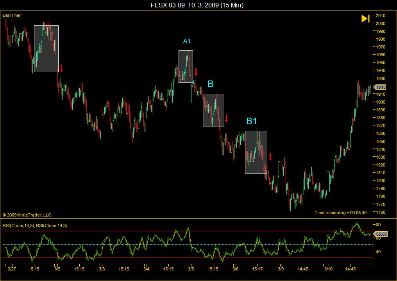Click the 3/10 date axis label
The image size is (397, 281).
point(328,269)
